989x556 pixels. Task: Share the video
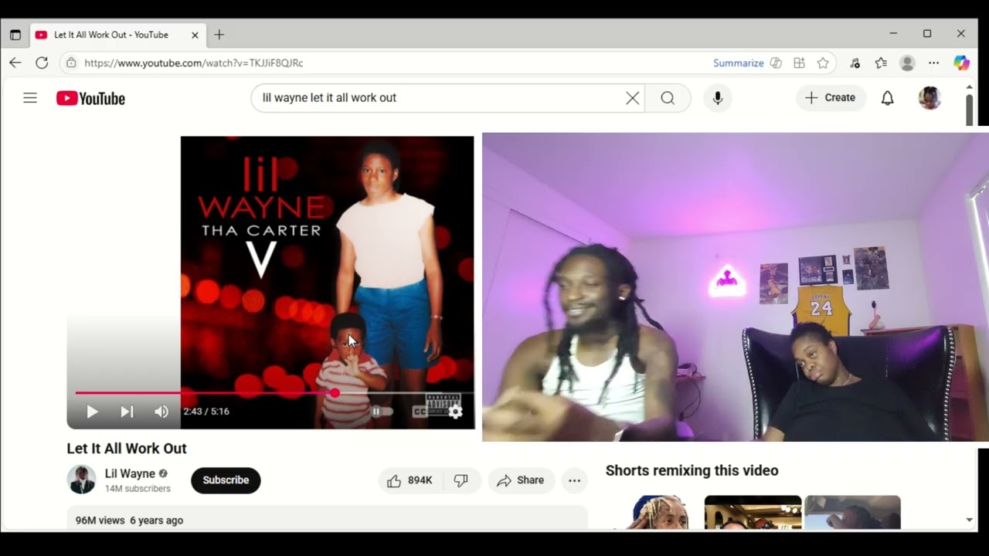[521, 480]
